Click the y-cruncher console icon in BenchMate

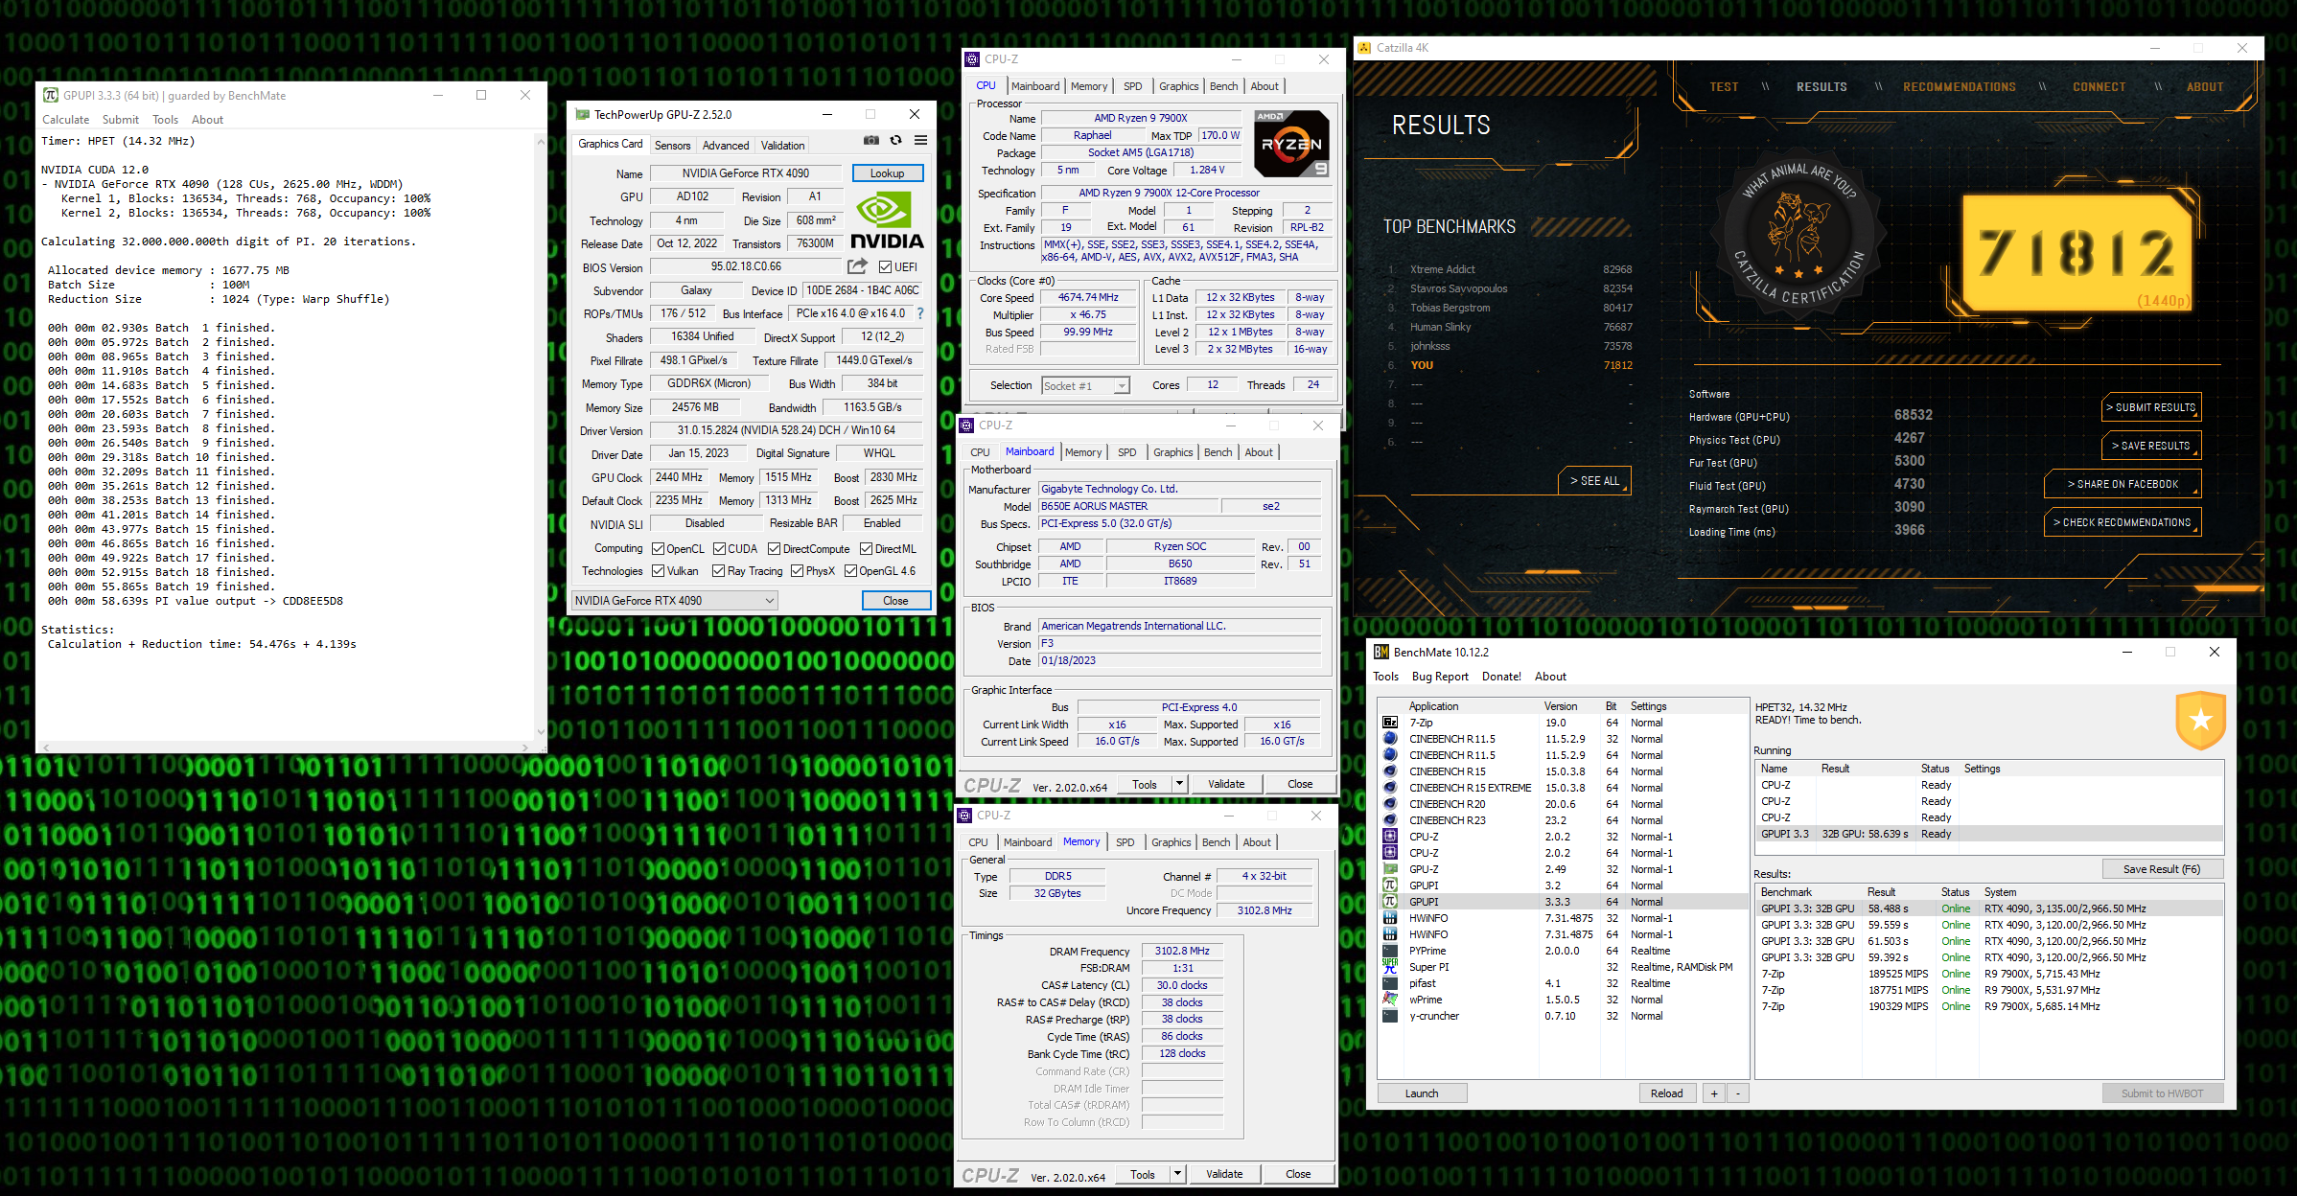pyautogui.click(x=1389, y=1016)
